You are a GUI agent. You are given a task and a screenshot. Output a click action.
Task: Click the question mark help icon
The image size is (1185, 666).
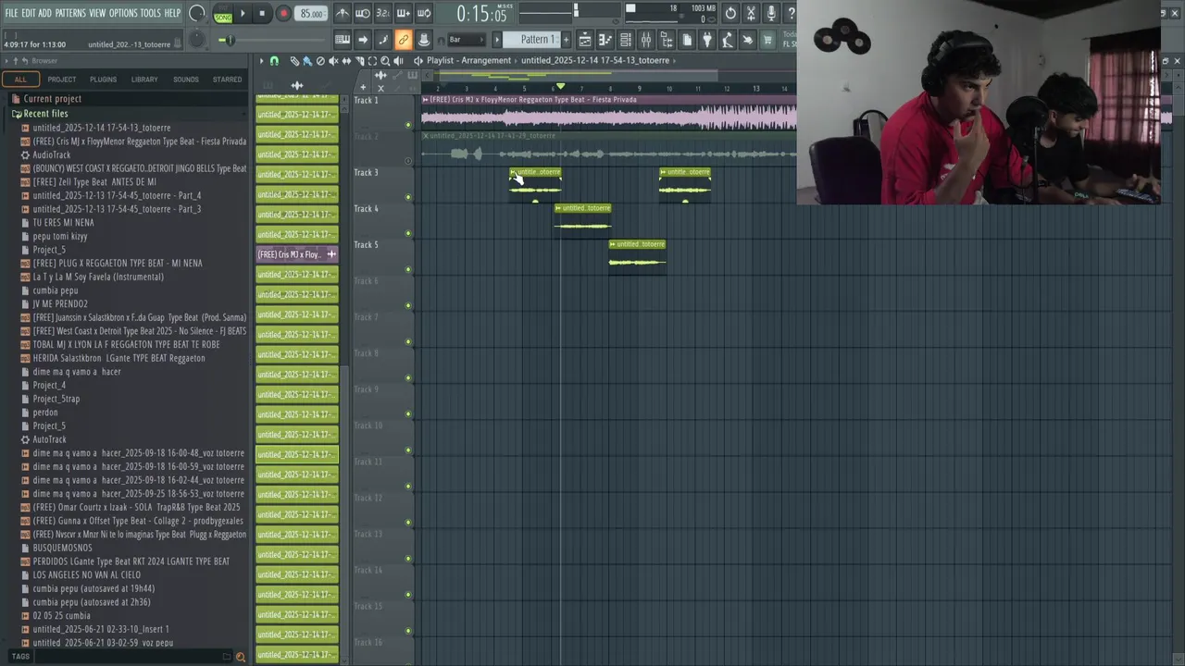click(791, 13)
